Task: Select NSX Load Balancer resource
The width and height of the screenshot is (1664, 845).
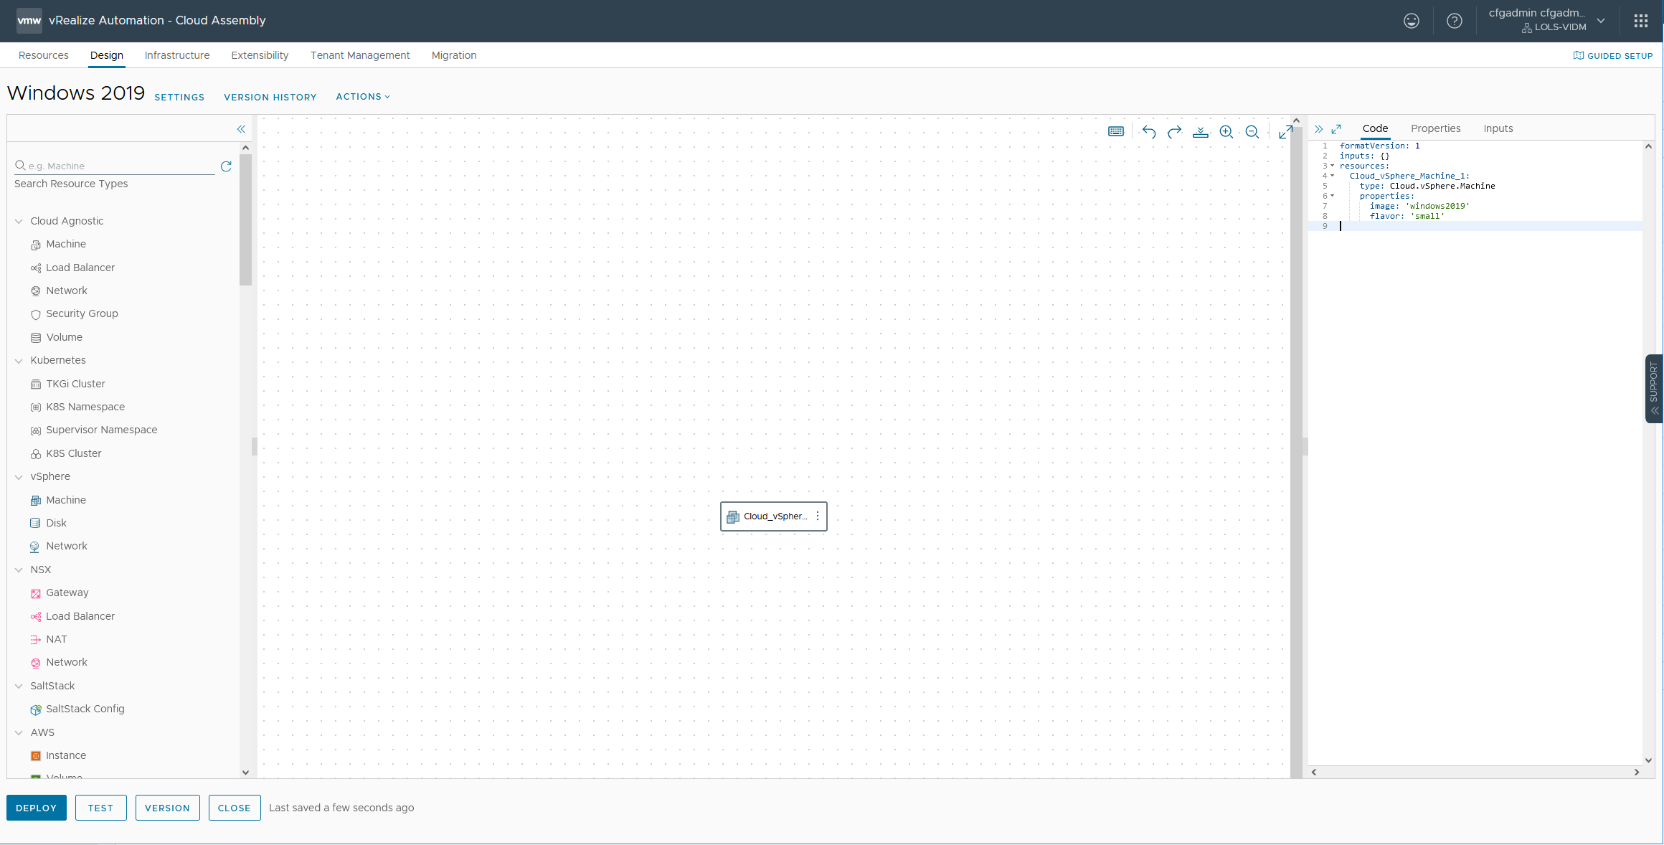Action: (x=72, y=616)
